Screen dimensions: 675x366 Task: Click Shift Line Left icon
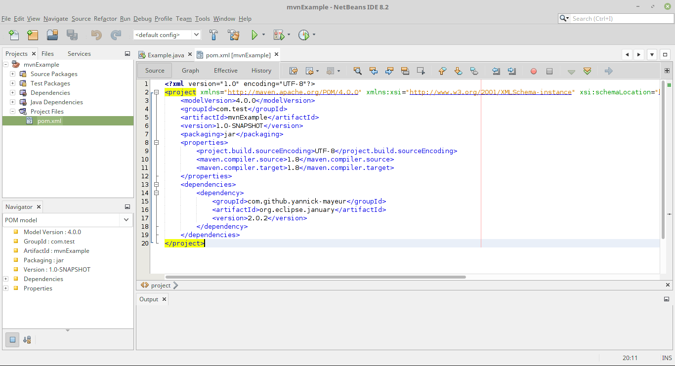tap(496, 71)
